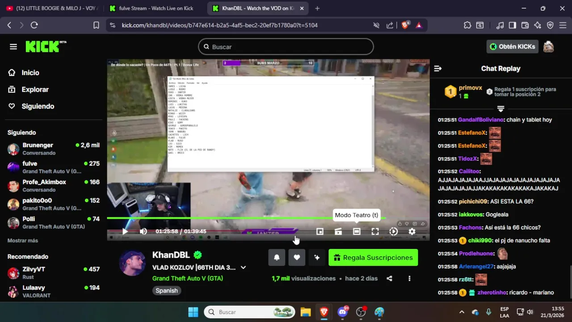Open browser extensions puzzle icon
This screenshot has width=572, height=322.
(x=467, y=25)
